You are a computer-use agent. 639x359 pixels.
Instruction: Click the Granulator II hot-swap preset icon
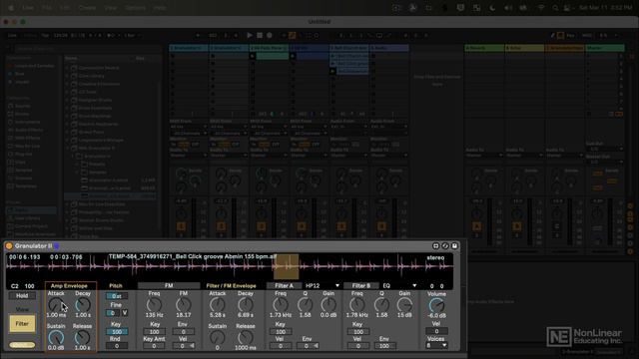tap(445, 246)
